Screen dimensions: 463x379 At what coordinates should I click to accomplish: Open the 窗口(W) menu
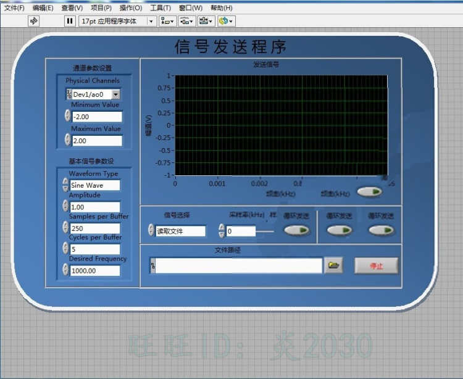pyautogui.click(x=191, y=8)
